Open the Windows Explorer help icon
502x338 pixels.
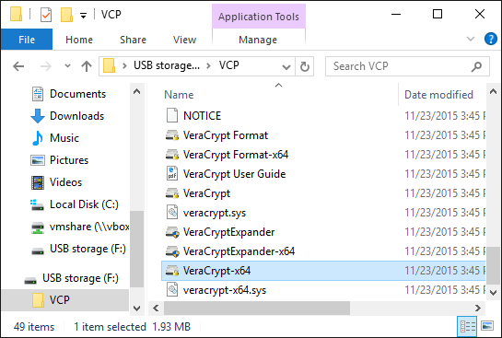click(490, 39)
